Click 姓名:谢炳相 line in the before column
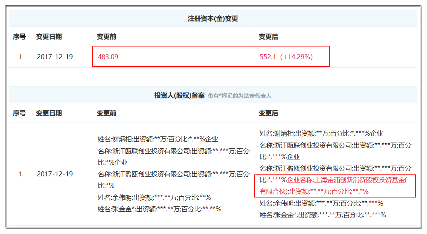The image size is (427, 234). click(x=158, y=139)
